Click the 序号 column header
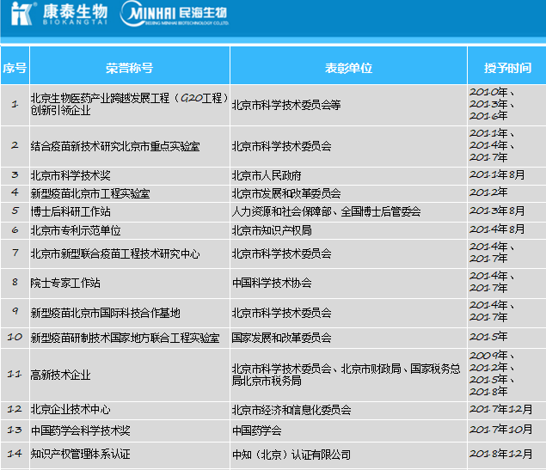 pos(14,68)
